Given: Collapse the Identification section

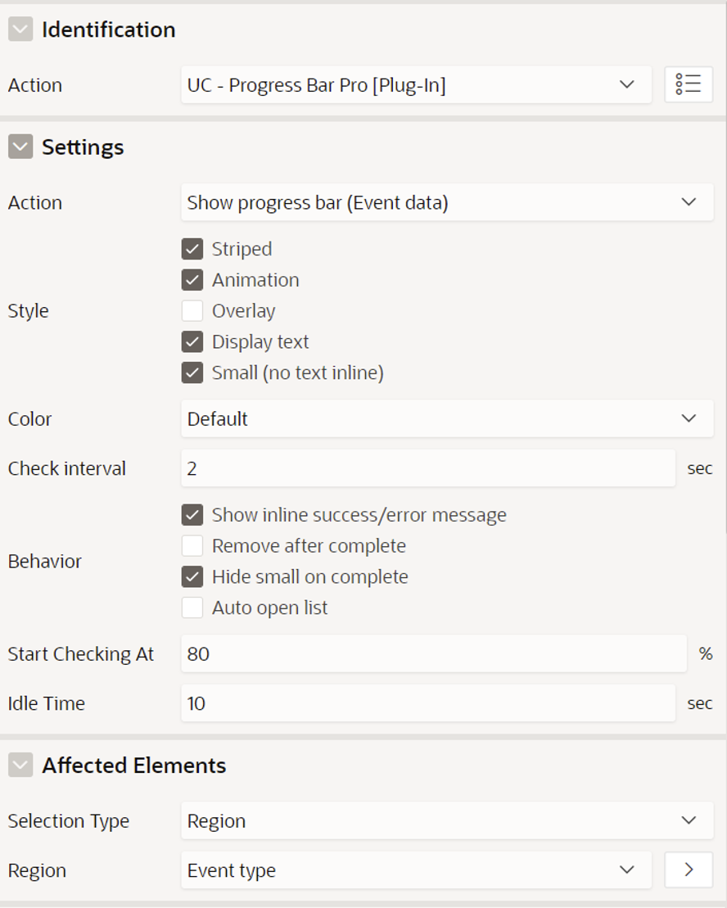Looking at the screenshot, I should [x=20, y=29].
